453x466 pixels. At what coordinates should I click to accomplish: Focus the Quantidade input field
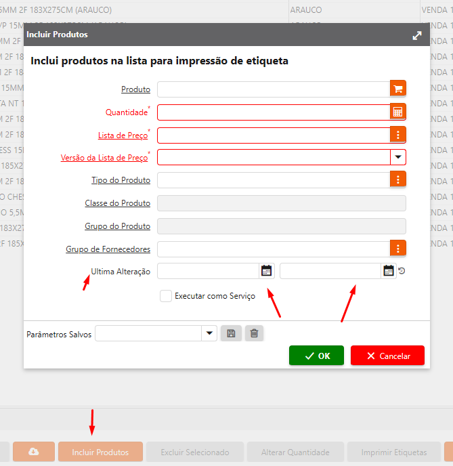pyautogui.click(x=274, y=112)
